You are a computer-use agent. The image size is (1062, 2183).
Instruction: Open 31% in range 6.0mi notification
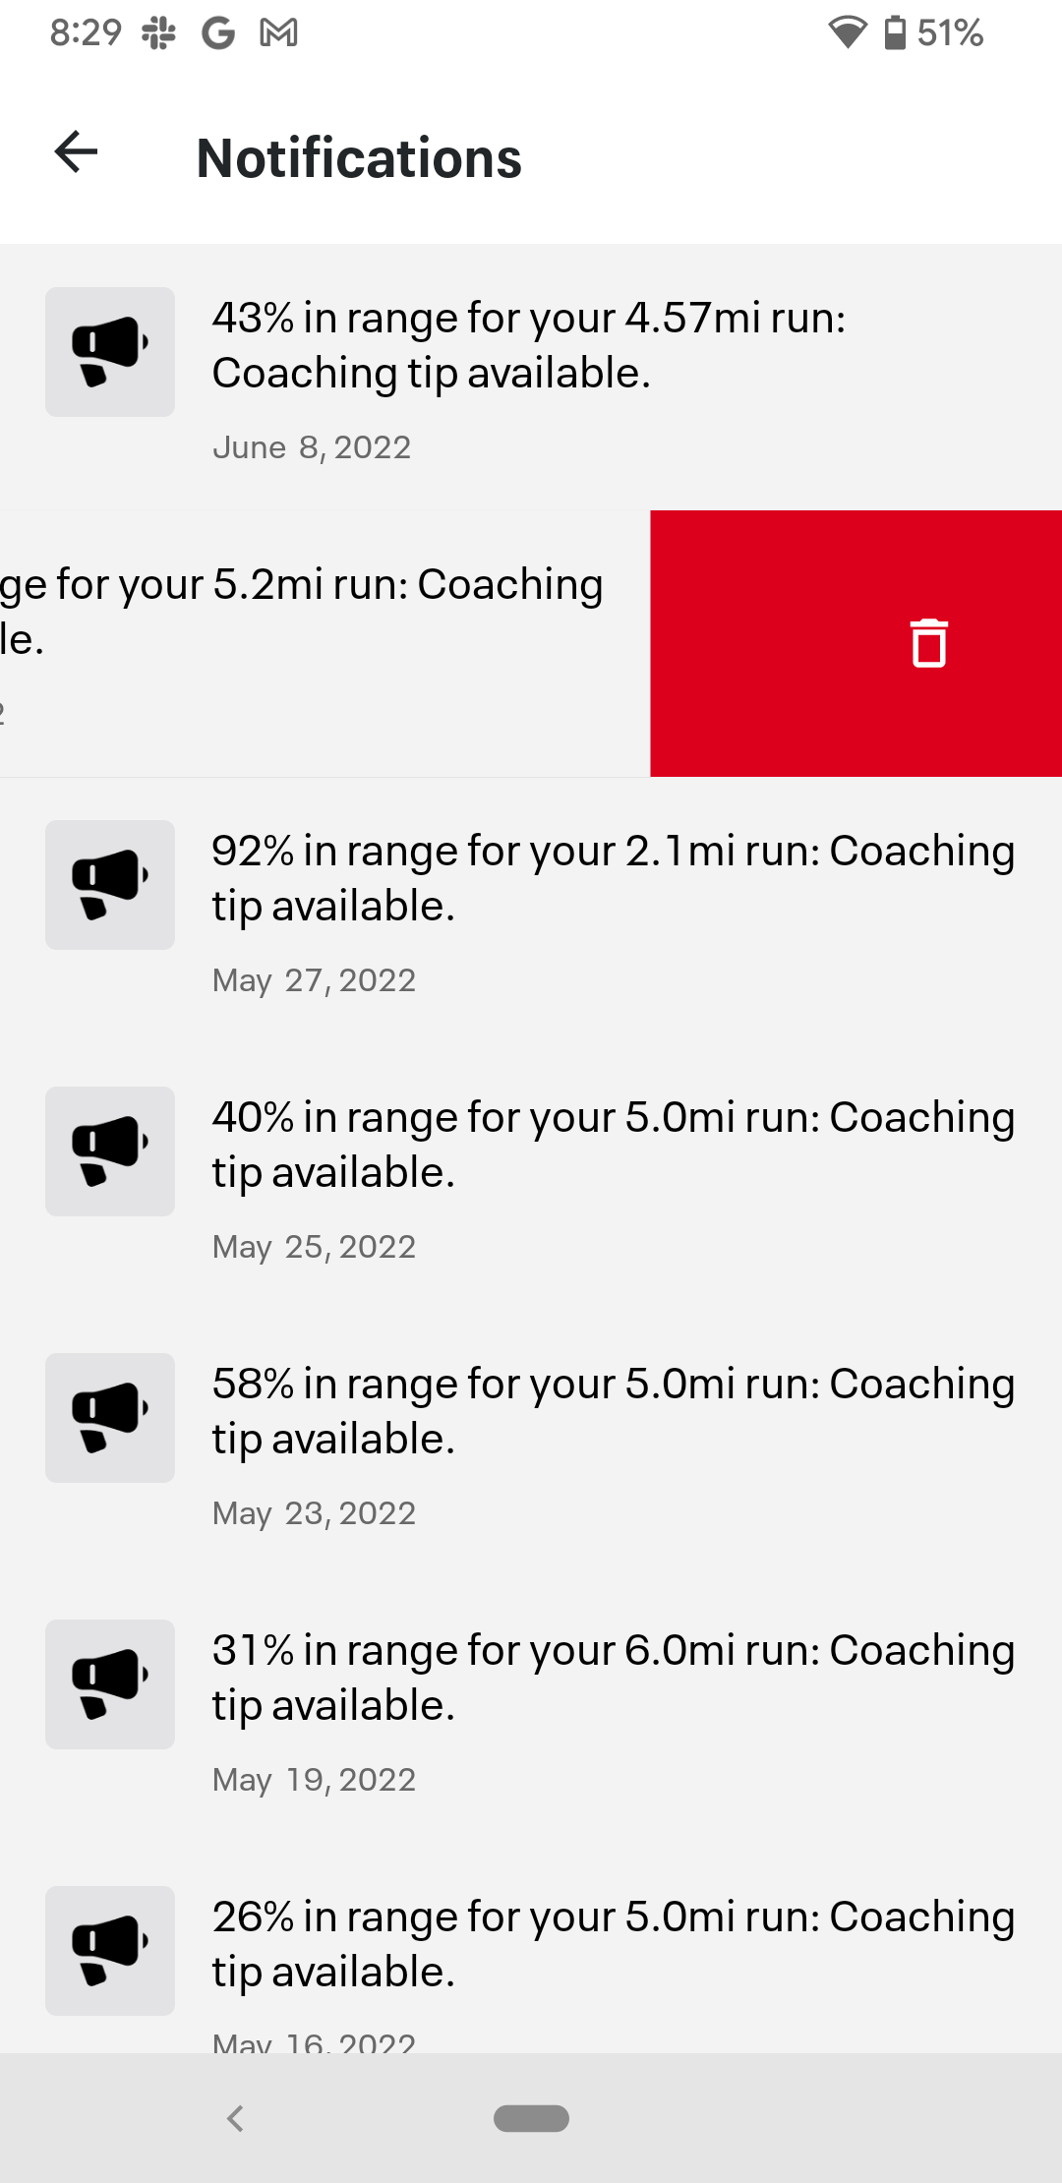coord(613,1678)
